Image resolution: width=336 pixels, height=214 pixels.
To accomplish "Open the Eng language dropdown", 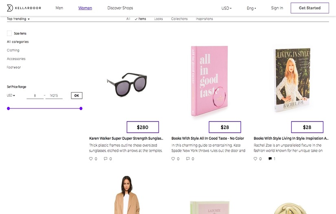I will [x=251, y=8].
